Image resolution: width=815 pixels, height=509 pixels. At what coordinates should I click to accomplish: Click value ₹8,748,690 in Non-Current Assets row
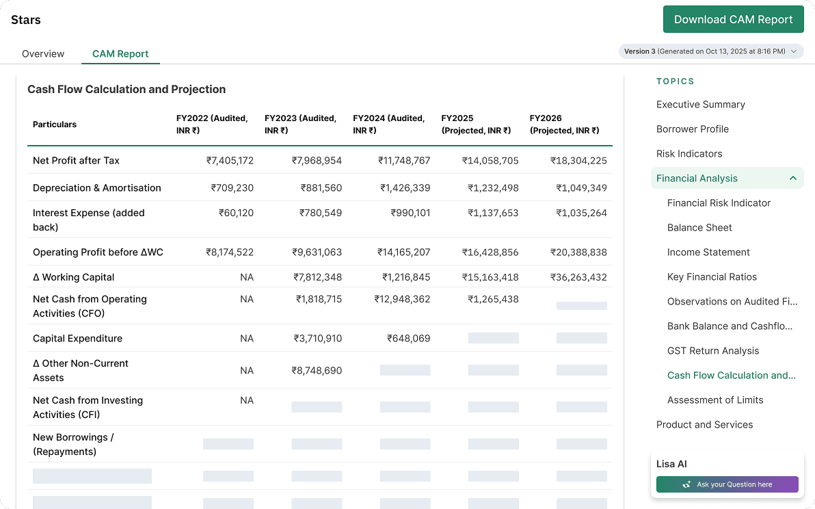point(317,371)
